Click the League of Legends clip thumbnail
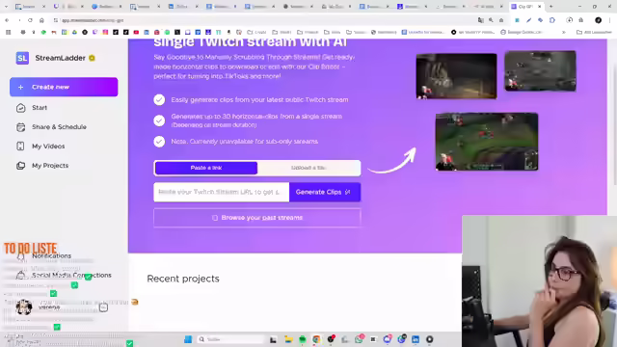 coord(487,142)
